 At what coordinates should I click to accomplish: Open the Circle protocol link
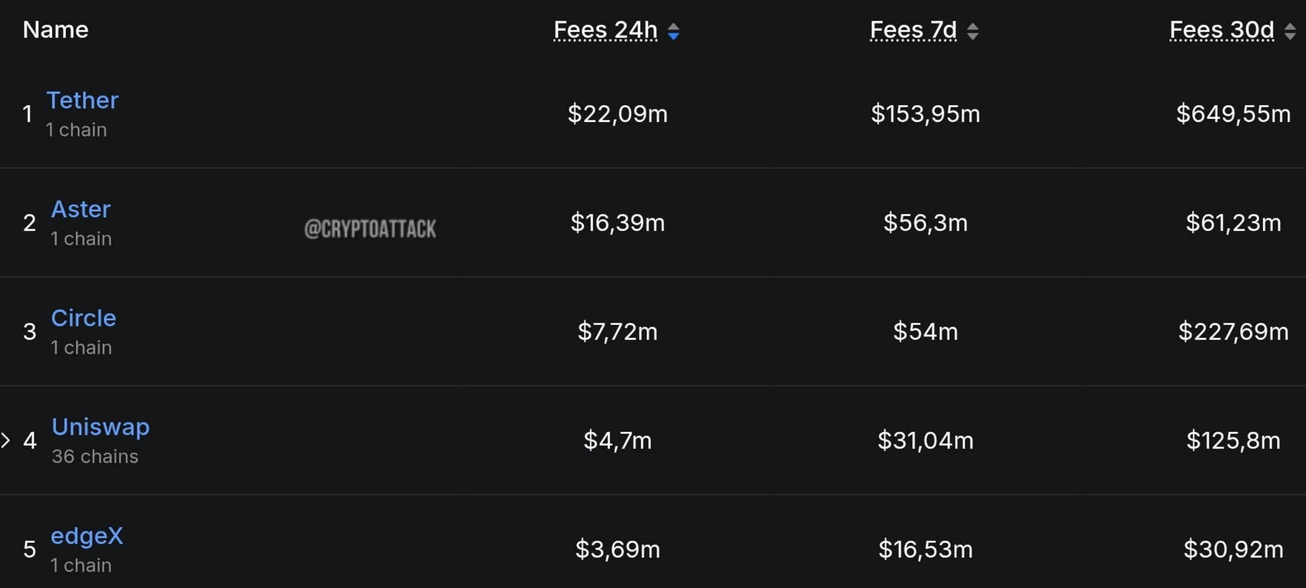click(x=83, y=318)
